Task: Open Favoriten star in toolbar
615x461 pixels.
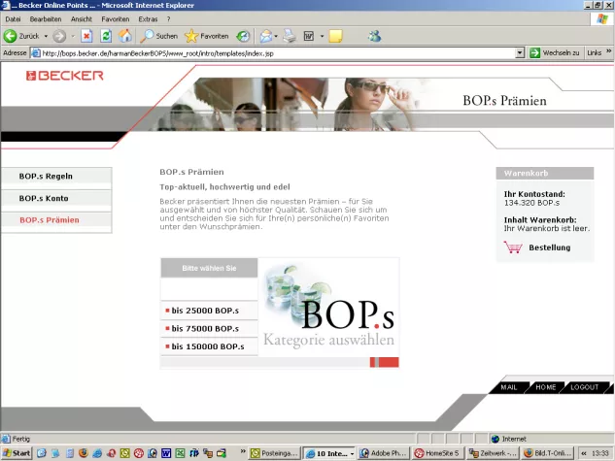Action: click(206, 36)
